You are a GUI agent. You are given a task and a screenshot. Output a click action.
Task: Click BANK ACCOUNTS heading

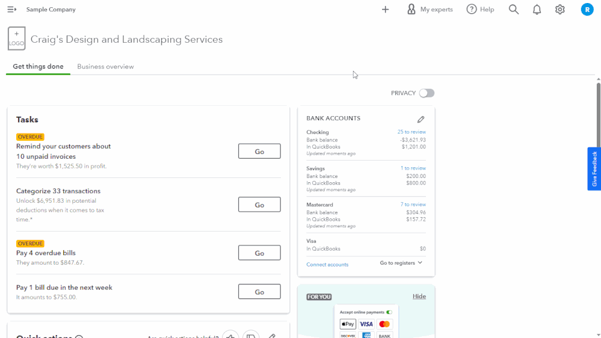click(x=333, y=118)
